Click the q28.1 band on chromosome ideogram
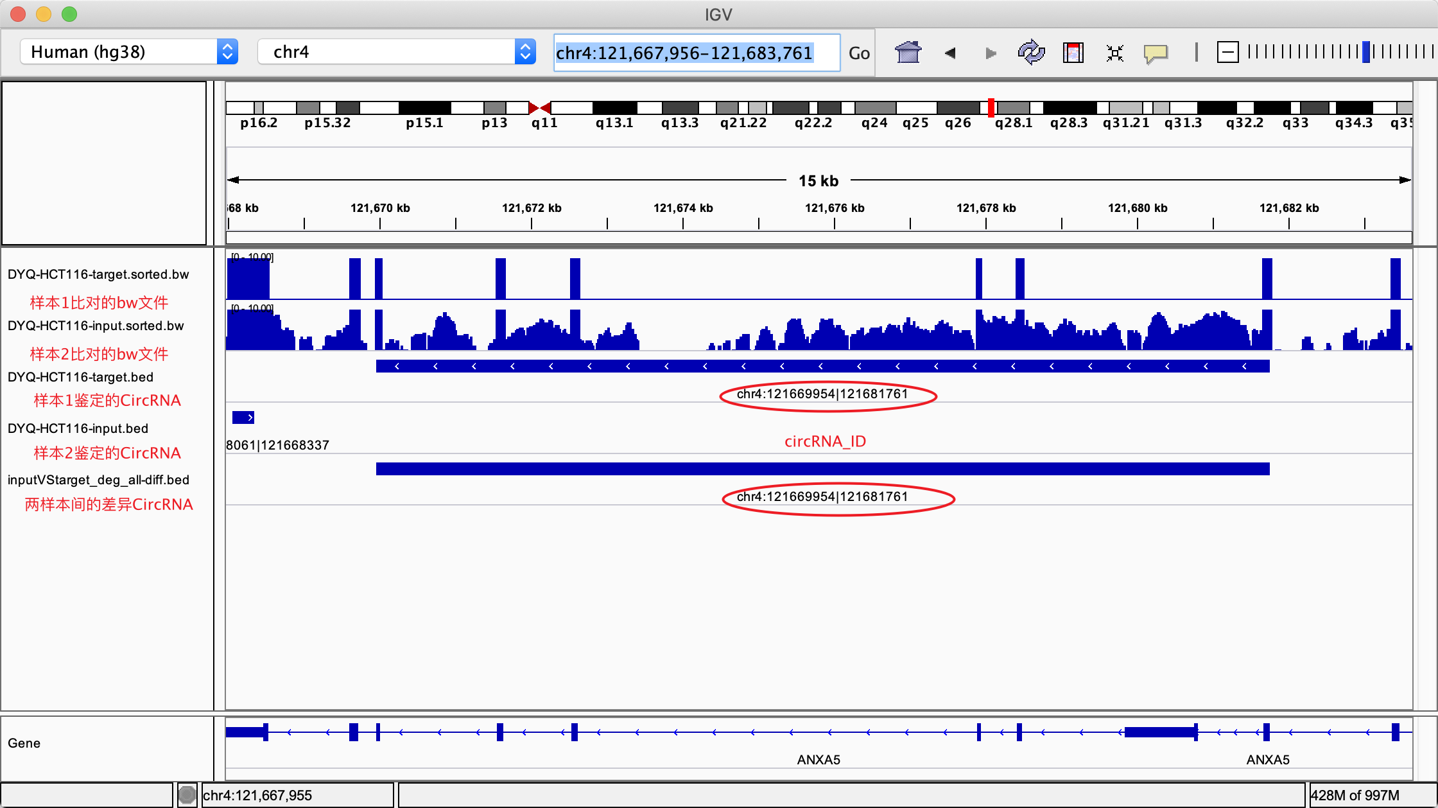 pos(1013,108)
